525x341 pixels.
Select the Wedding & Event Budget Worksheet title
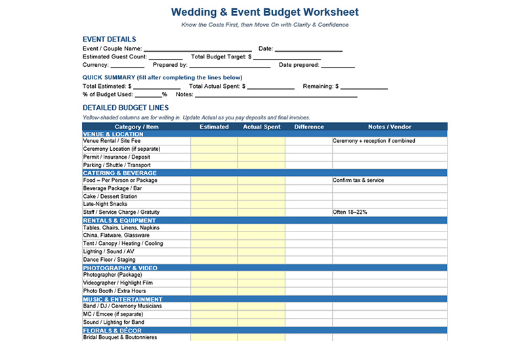coord(264,12)
